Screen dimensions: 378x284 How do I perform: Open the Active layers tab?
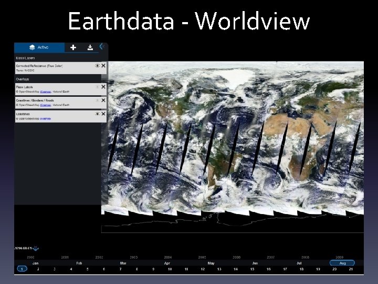[39, 47]
